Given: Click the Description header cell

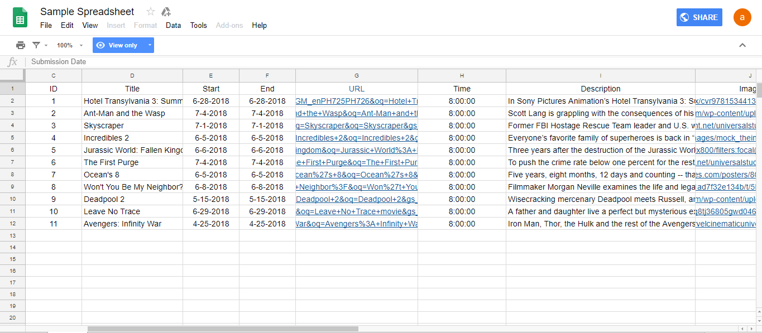Looking at the screenshot, I should click(601, 89).
